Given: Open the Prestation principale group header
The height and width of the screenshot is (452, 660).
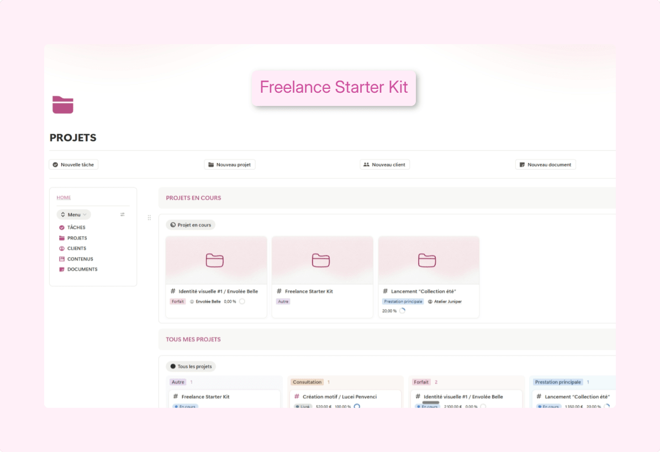Looking at the screenshot, I should (x=558, y=382).
